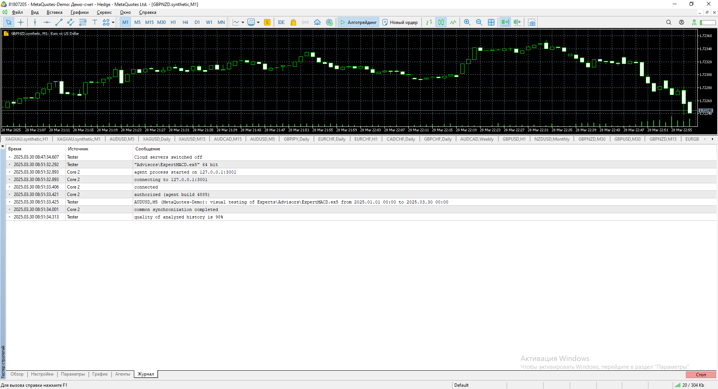Toggle Алготрейдинг algo trading on or off
Screen dimensions: 718x389
click(358, 22)
